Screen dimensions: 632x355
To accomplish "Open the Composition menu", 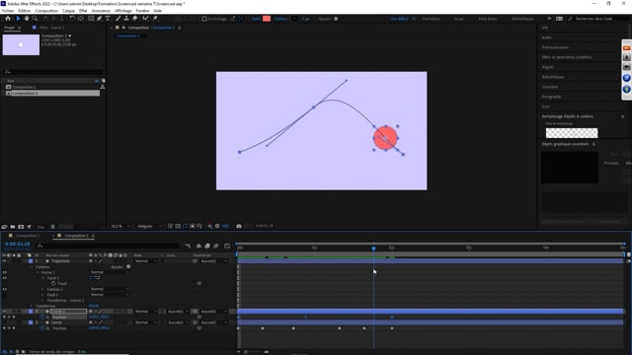I will (46, 11).
